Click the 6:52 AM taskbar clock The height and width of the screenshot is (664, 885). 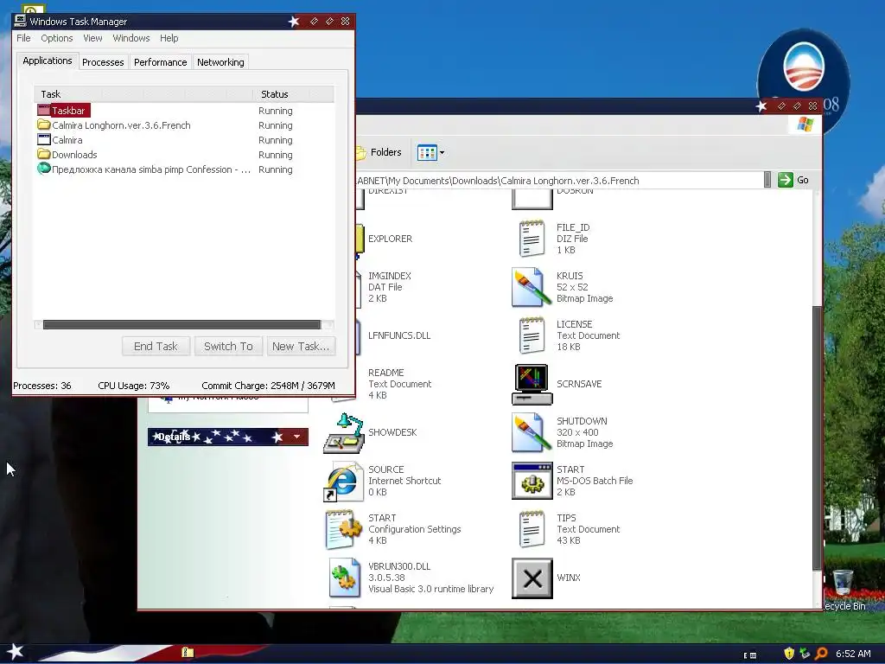point(853,654)
